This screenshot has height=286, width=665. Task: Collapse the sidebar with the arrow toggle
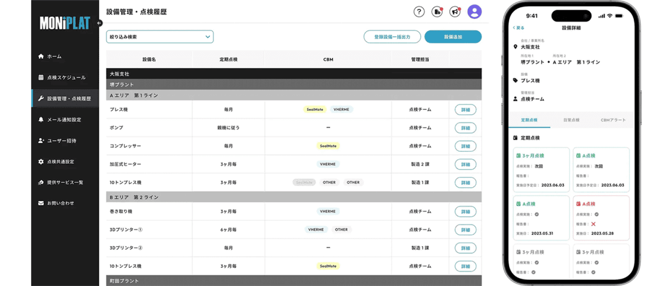[x=100, y=23]
